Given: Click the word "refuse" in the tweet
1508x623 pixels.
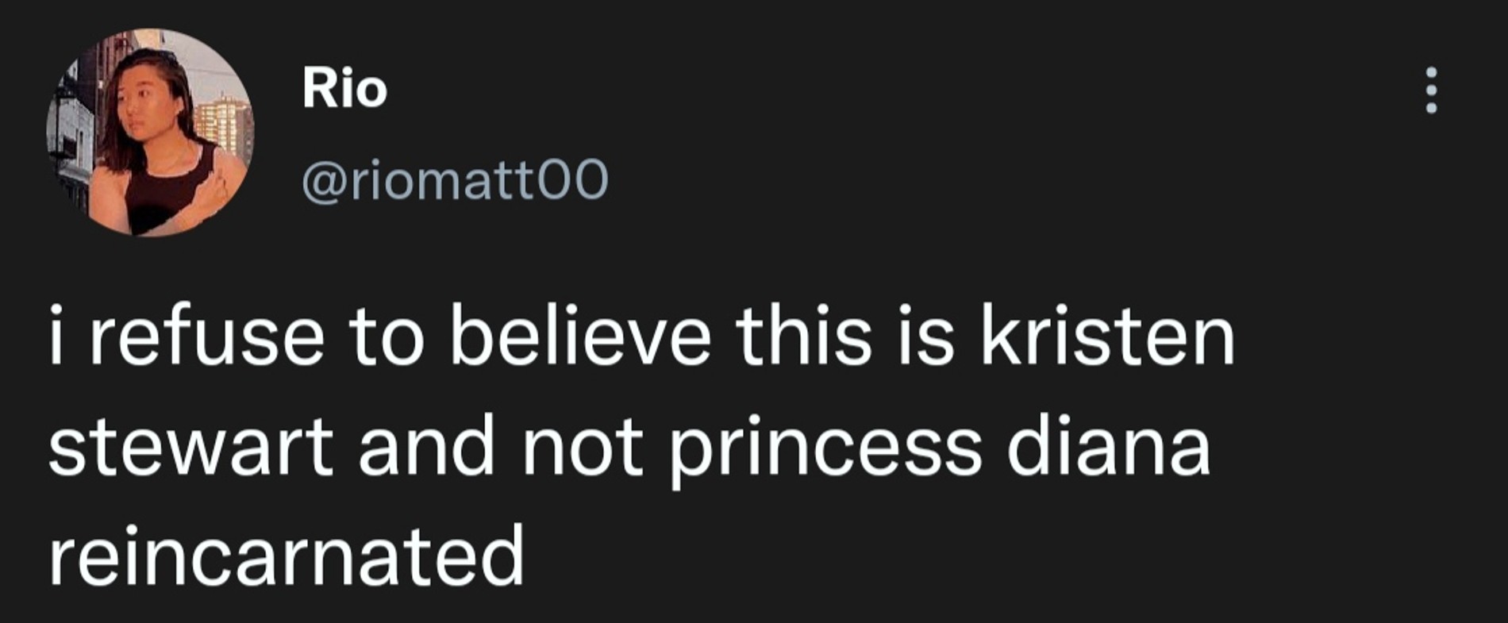Looking at the screenshot, I should tap(206, 336).
